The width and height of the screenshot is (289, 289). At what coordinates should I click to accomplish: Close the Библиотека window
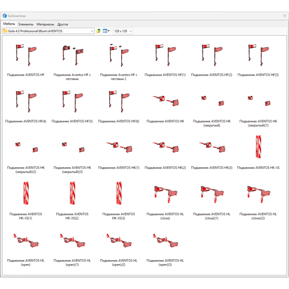(284, 16)
